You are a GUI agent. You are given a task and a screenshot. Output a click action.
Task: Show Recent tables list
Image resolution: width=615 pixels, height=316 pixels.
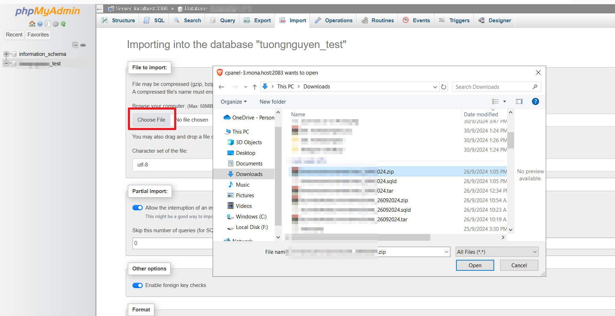pyautogui.click(x=14, y=35)
